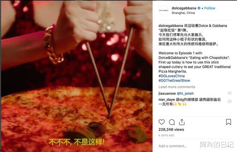Follow the dolcegabbana account
The image size is (237, 152).
(210, 8)
